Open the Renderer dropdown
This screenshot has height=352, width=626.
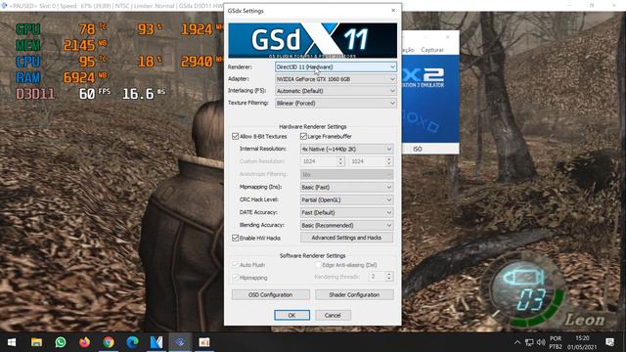[335, 67]
